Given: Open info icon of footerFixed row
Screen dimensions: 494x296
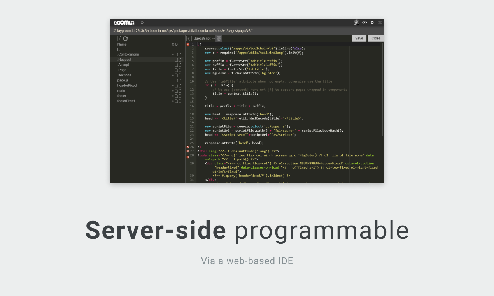Looking at the screenshot, I should pos(180,101).
